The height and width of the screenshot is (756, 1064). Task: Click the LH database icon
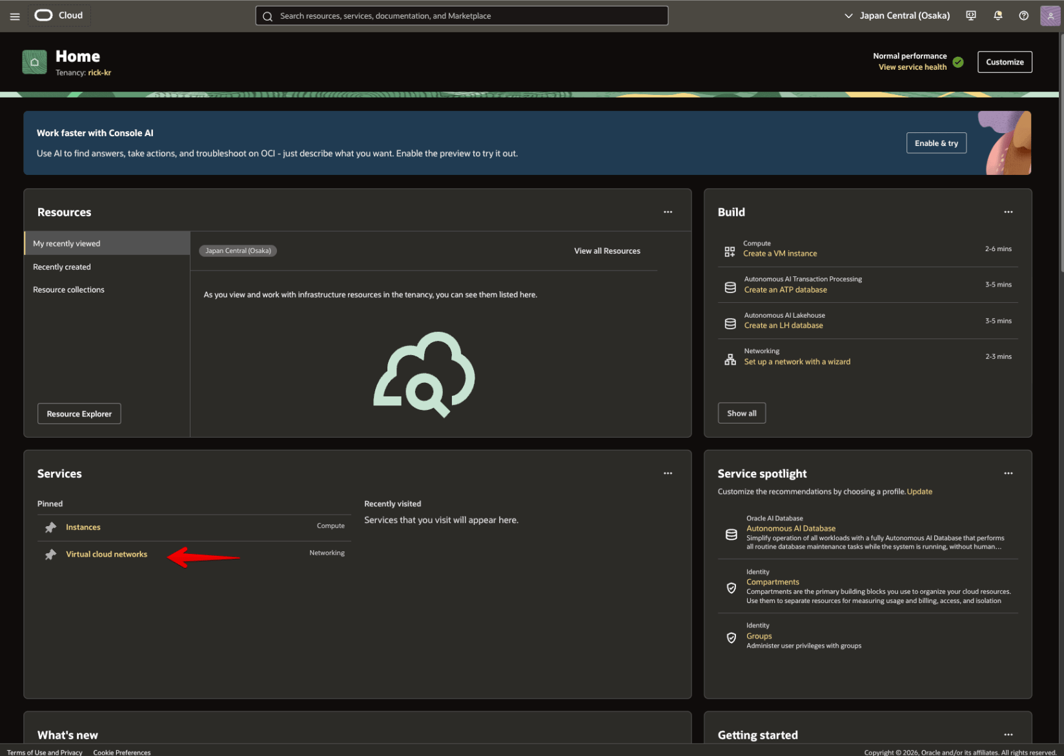(x=730, y=323)
